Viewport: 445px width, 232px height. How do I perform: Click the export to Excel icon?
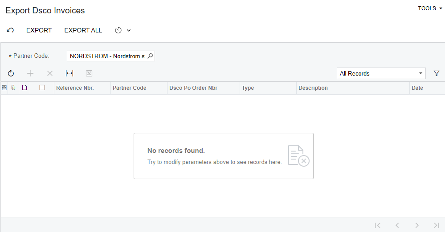89,73
